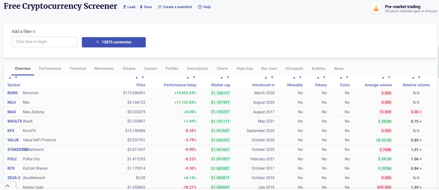Sort Symbol column descending arrow
Screen dimensions: 439x190
[x=16, y=77]
